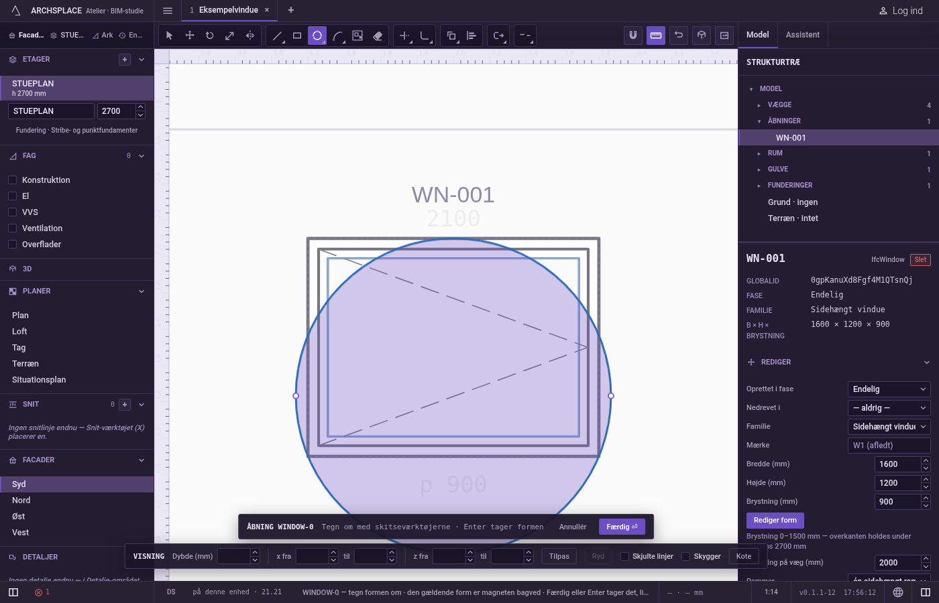Enable the Overflader checkbox

pos(12,244)
